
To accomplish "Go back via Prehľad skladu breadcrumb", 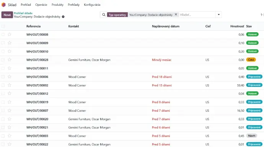I will [x=23, y=13].
